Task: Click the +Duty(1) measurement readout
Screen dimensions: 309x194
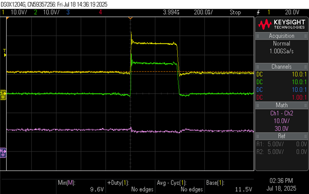Action: [x=130, y=186]
